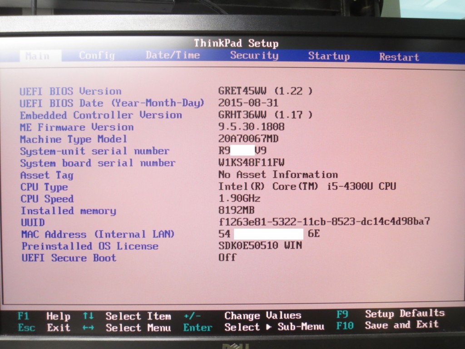Click the F9 Setup Defaults hint
Screen dimensions: 465x349
click(391, 314)
